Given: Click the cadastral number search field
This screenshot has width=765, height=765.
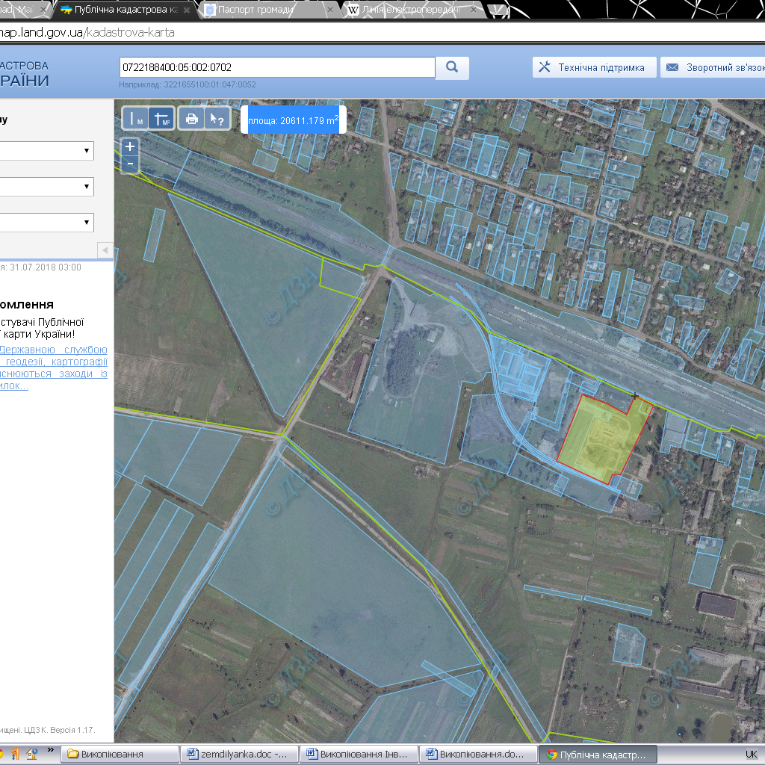Looking at the screenshot, I should pyautogui.click(x=276, y=67).
